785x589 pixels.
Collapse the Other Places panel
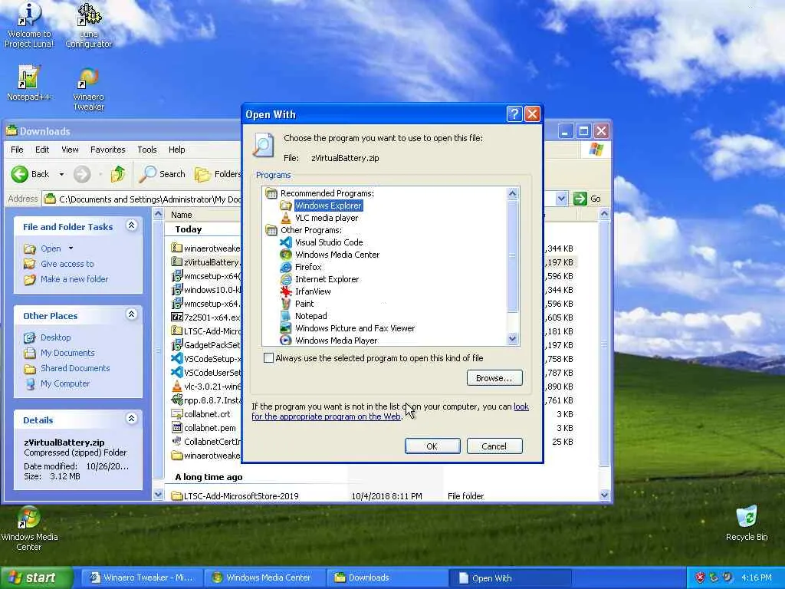tap(132, 314)
